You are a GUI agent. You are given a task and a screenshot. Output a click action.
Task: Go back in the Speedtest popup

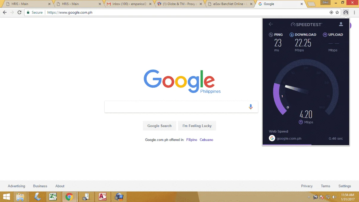click(271, 24)
